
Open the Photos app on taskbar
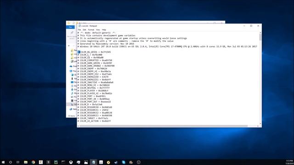[86, 162]
